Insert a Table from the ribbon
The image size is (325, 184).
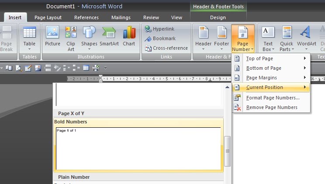tap(29, 38)
